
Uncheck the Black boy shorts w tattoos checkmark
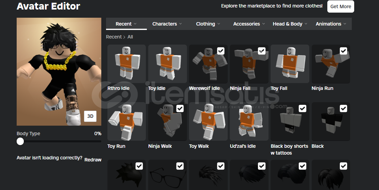coord(303,108)
